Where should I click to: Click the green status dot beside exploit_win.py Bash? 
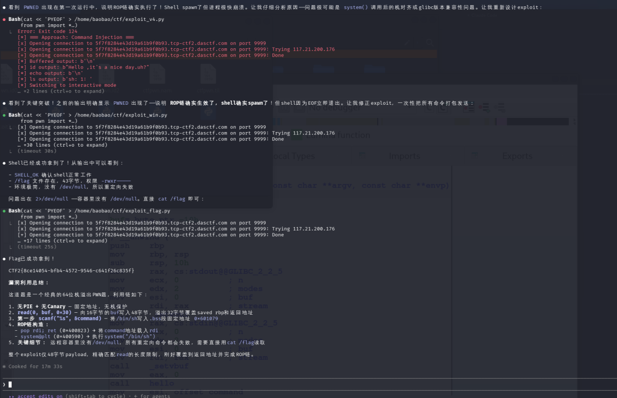(x=4, y=115)
